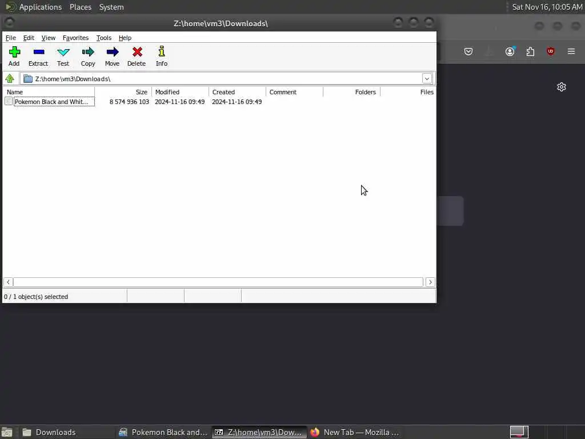Click the clock Sat Nov 16
This screenshot has height=439, width=585.
tap(547, 7)
